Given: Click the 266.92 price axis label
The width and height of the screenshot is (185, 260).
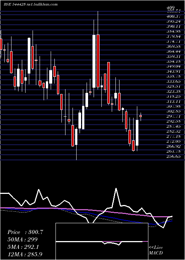Looking at the screenshot, I should [174, 146].
